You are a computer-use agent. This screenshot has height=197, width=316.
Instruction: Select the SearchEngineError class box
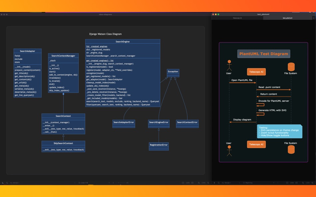(x=159, y=124)
